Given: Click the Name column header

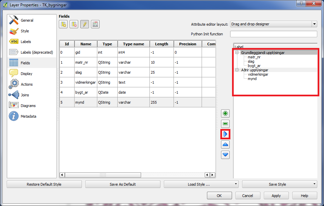Looking at the screenshot, I should [86, 44].
